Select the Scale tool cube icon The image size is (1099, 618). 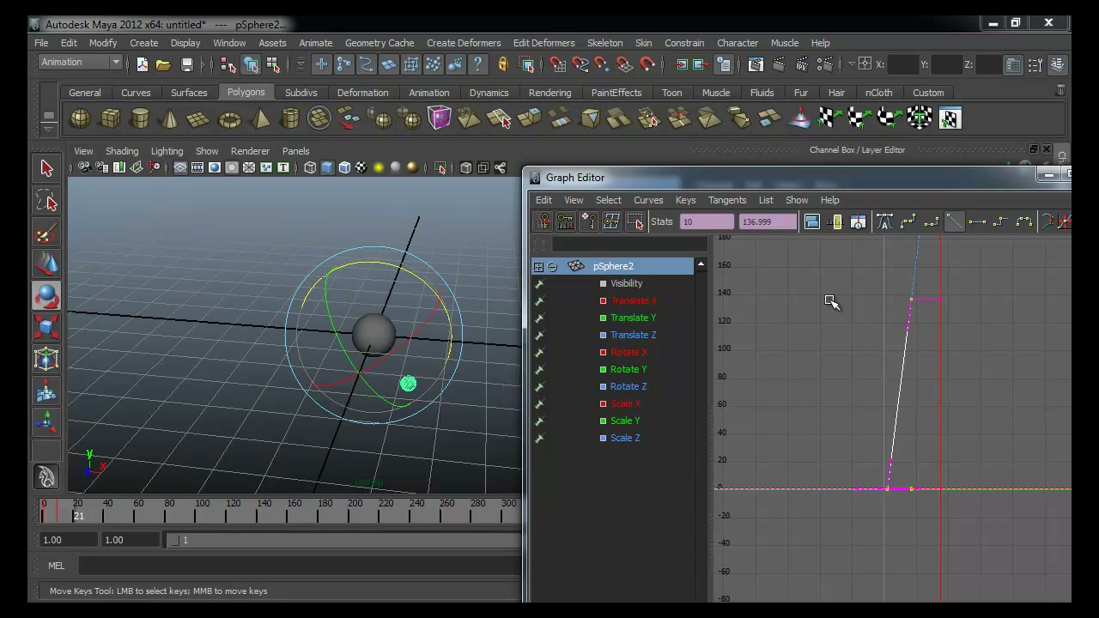[46, 328]
